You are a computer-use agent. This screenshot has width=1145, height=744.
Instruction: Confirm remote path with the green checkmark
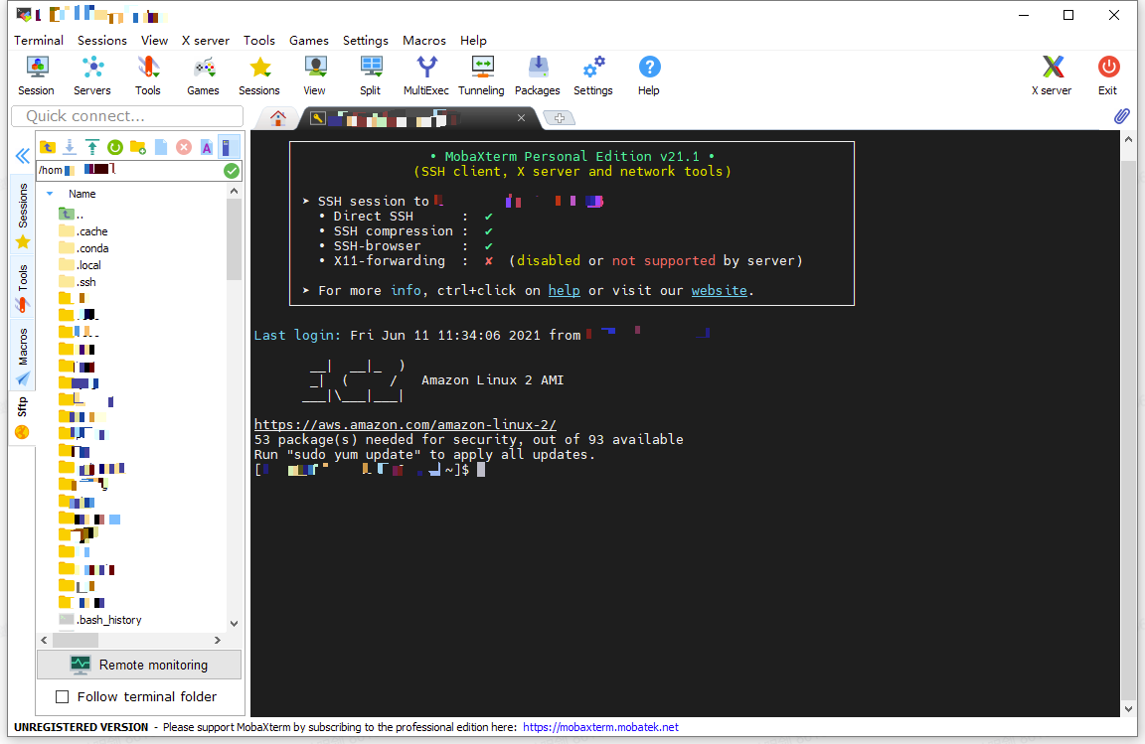(x=232, y=171)
